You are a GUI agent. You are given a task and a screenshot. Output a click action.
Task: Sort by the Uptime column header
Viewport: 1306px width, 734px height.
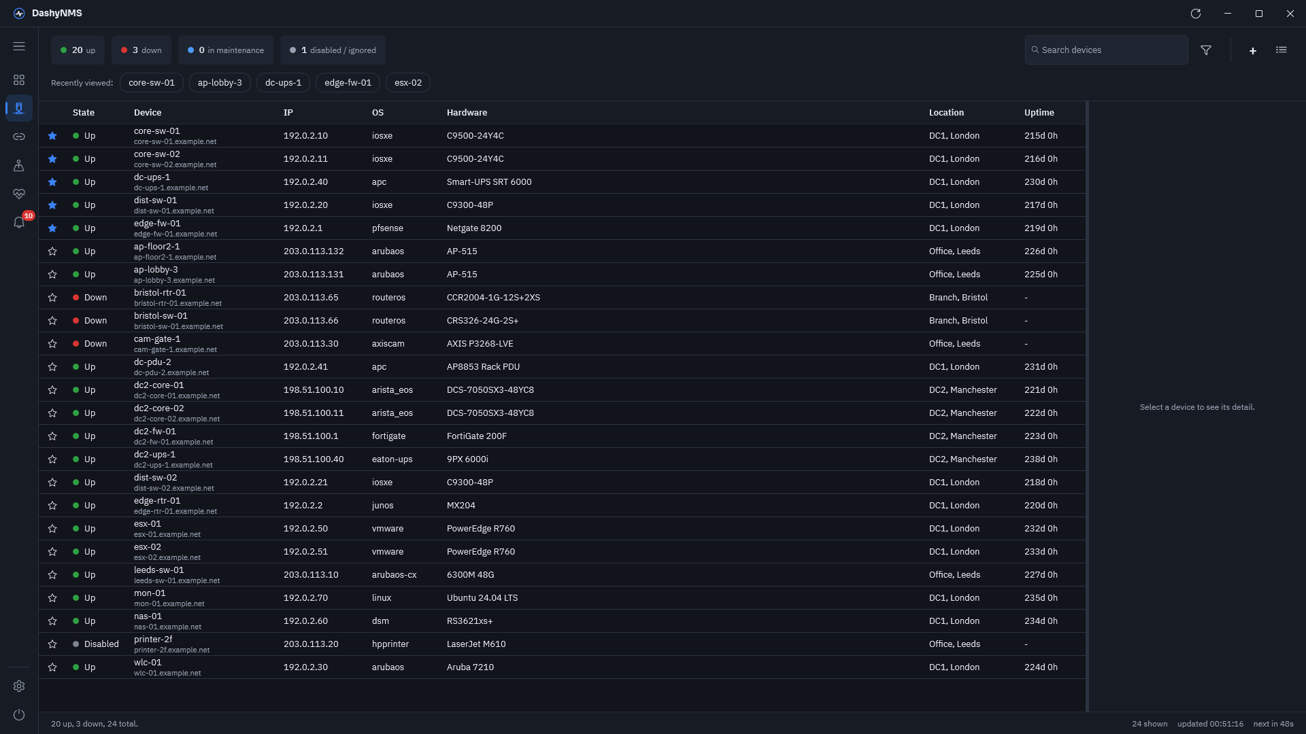tap(1039, 113)
